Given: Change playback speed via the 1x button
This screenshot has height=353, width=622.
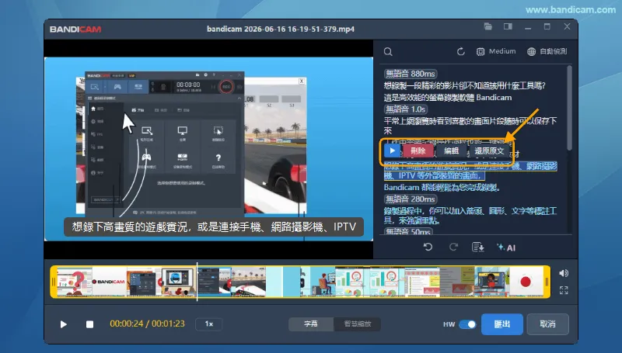Looking at the screenshot, I should point(209,324).
